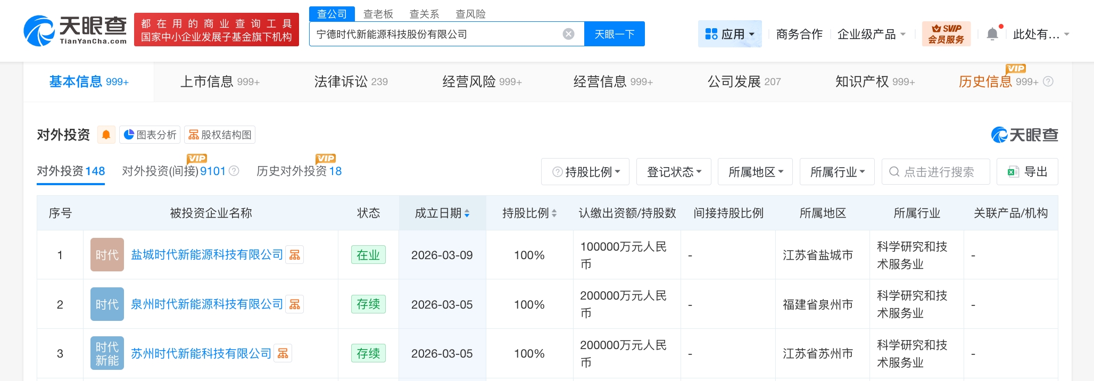Open the 应用 dropdown menu
This screenshot has height=381, width=1094.
point(730,35)
